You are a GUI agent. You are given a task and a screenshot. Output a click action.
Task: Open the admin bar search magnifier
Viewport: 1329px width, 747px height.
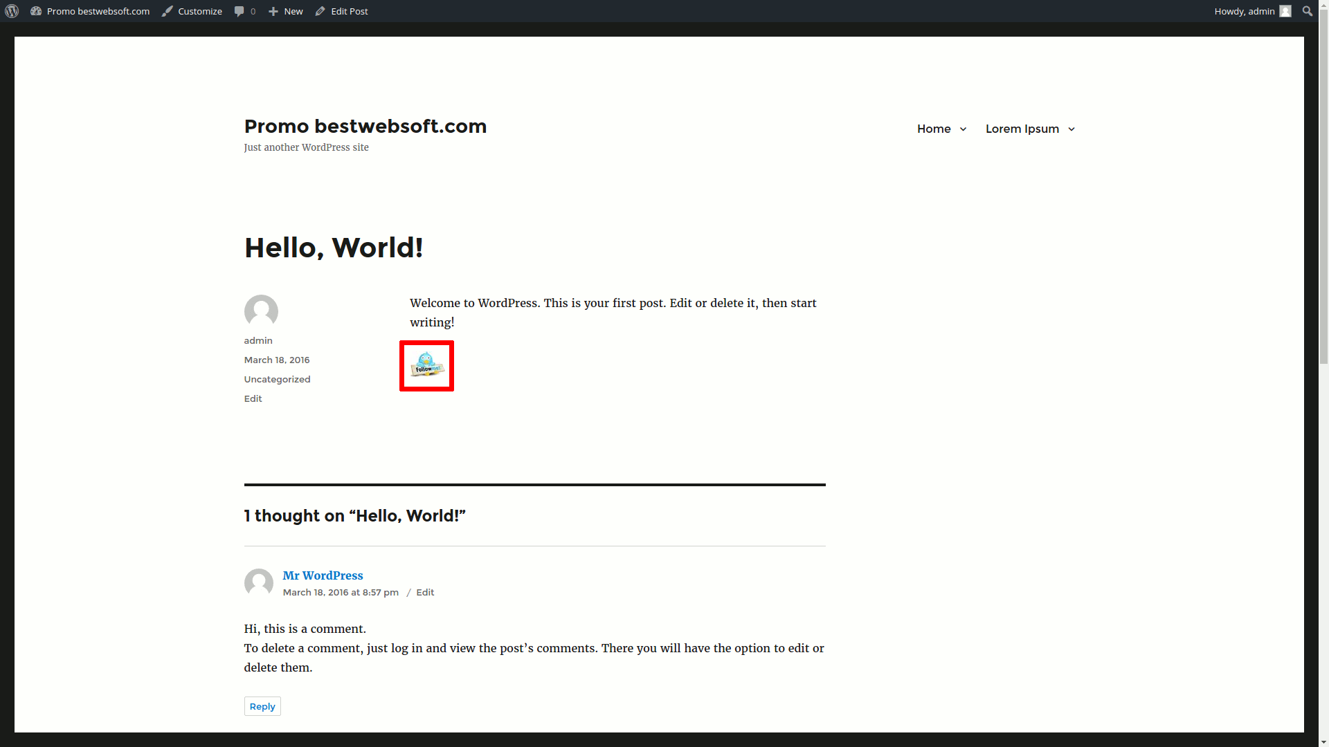(1308, 11)
